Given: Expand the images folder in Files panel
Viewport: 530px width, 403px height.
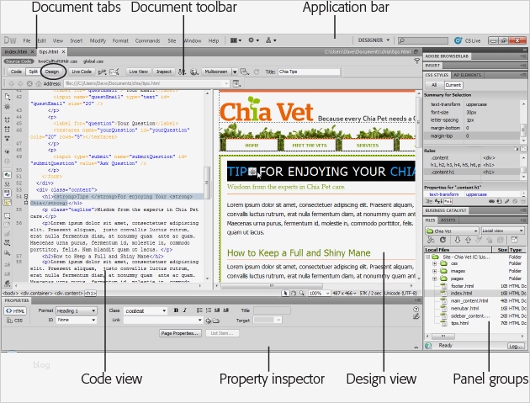Looking at the screenshot, I should tap(435, 271).
